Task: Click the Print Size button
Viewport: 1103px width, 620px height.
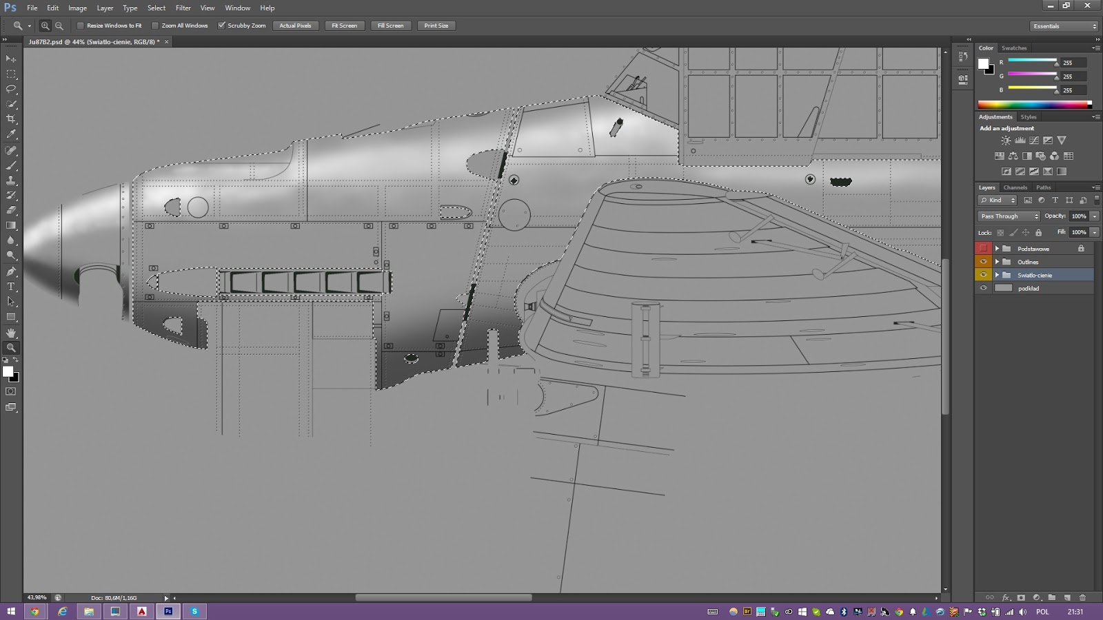Action: (x=436, y=25)
